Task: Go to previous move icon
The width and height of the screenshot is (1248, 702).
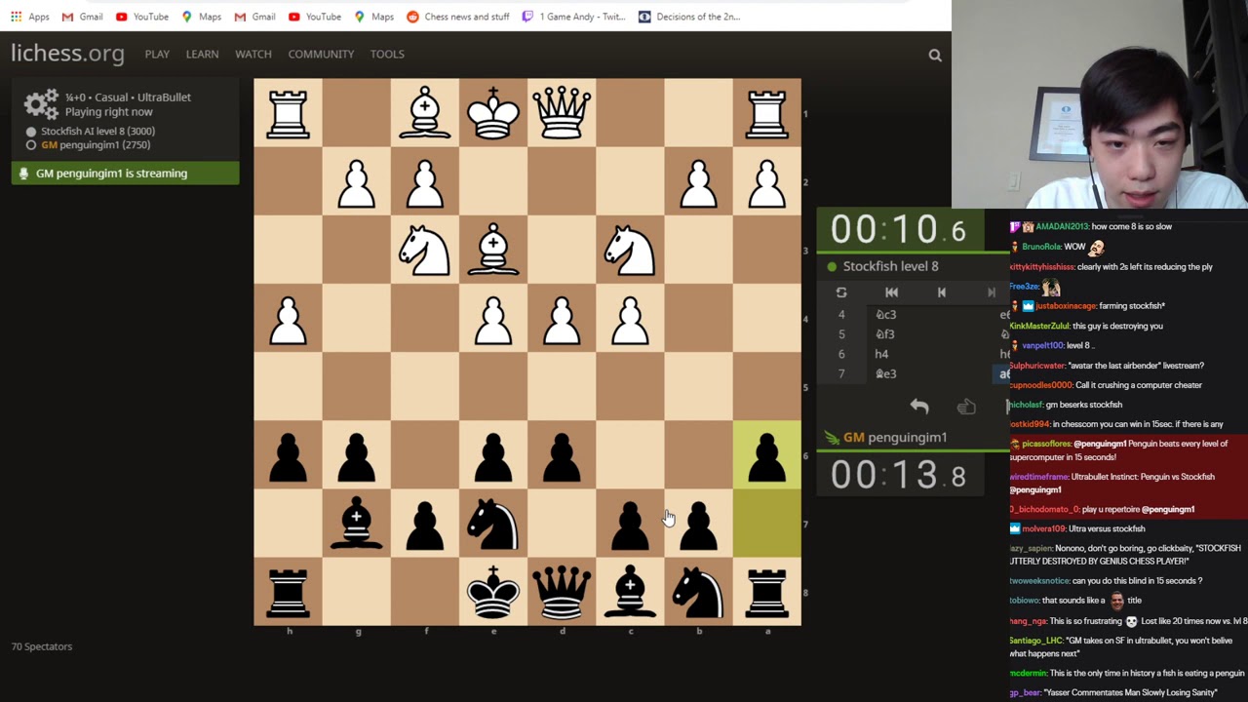Action: click(941, 292)
